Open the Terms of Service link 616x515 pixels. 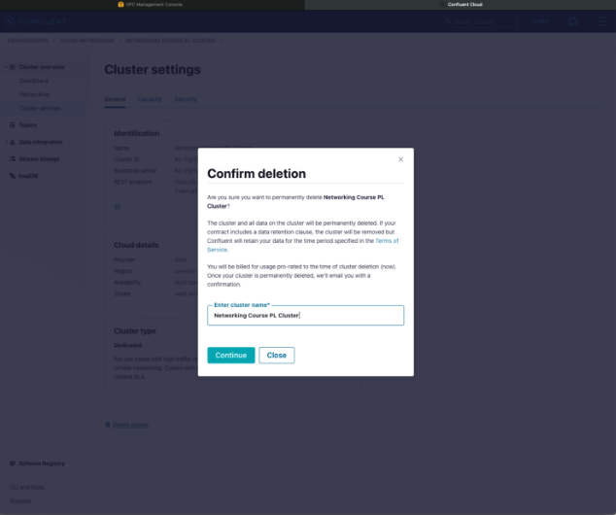[387, 241]
